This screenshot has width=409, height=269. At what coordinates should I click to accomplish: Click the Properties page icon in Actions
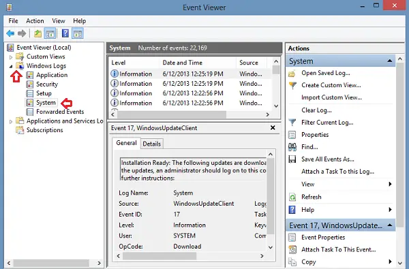(x=292, y=135)
